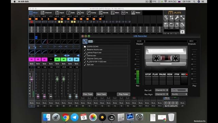Click the Play Folder button

pos(123,94)
